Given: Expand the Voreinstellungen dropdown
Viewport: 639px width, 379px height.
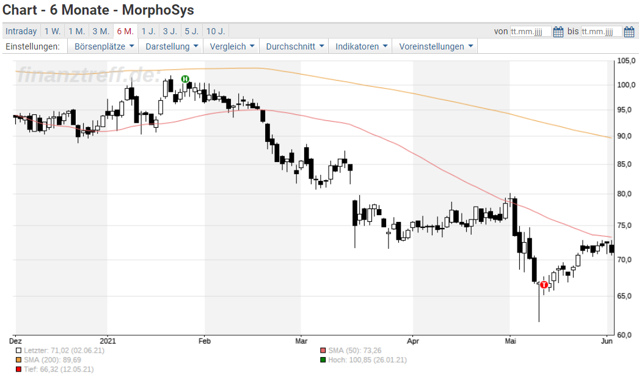Looking at the screenshot, I should click(435, 46).
